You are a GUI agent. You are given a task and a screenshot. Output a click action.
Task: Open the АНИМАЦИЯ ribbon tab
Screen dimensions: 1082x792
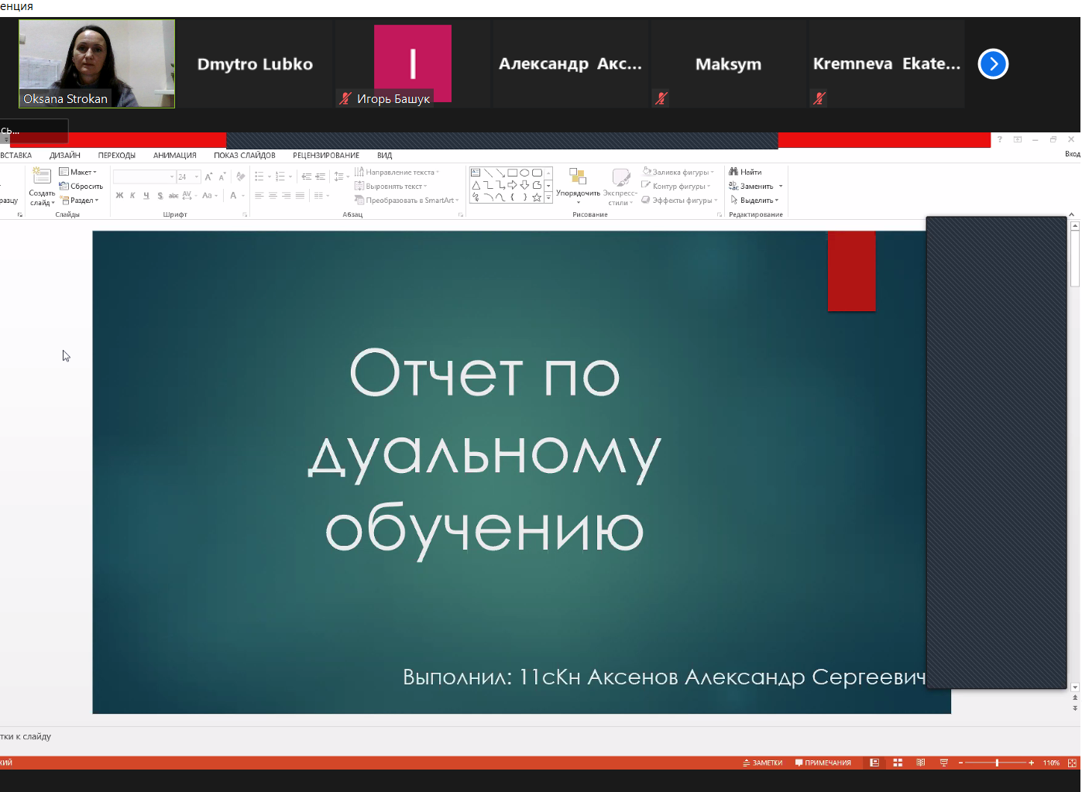[x=174, y=156]
